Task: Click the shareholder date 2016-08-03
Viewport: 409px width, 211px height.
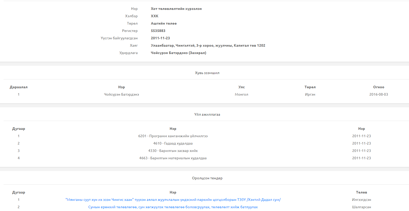Action: [379, 94]
